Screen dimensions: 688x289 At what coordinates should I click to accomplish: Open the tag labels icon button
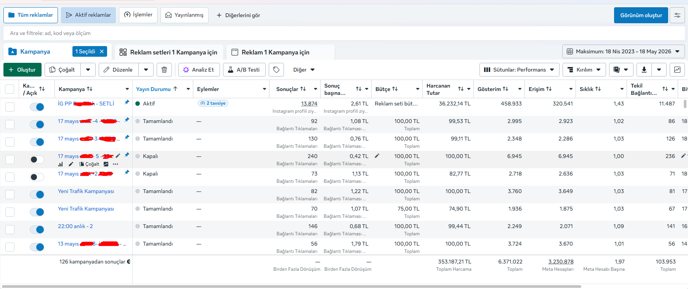(x=276, y=70)
